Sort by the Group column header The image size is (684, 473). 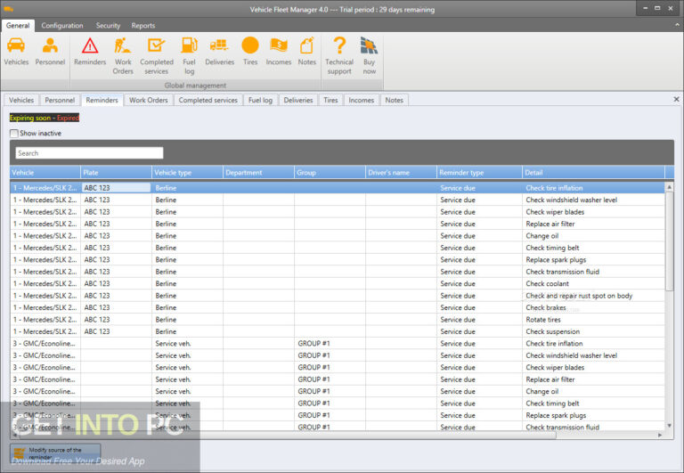click(330, 172)
